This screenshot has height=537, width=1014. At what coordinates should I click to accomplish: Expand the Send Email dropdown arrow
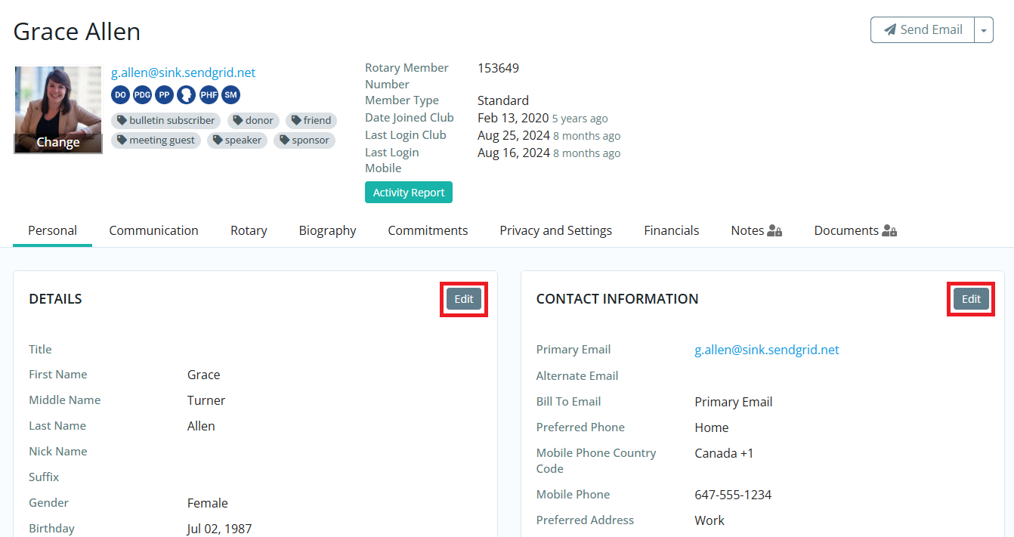tap(983, 30)
